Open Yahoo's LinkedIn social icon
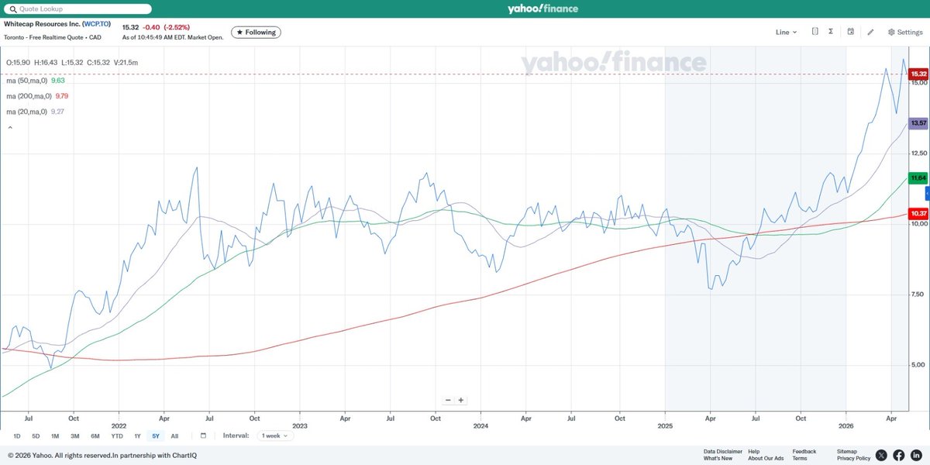 click(x=916, y=455)
